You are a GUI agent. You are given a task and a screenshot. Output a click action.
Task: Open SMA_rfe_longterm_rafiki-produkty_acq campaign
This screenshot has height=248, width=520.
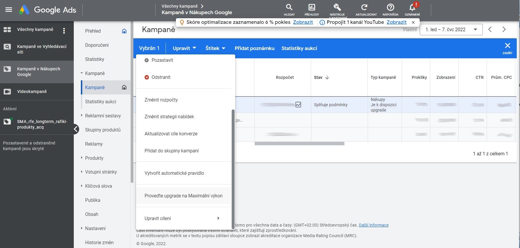(37, 124)
